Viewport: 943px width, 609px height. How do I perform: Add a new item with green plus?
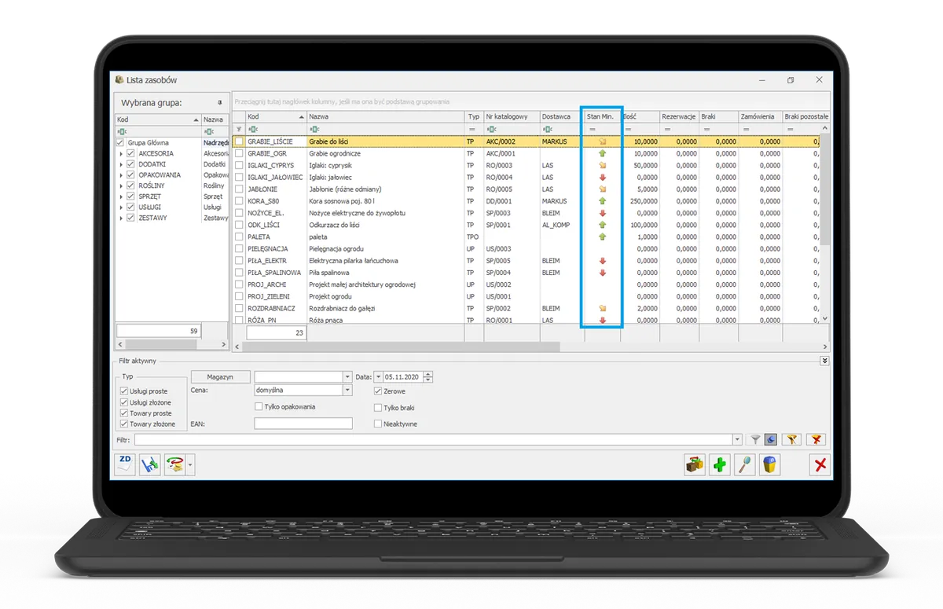pos(720,464)
